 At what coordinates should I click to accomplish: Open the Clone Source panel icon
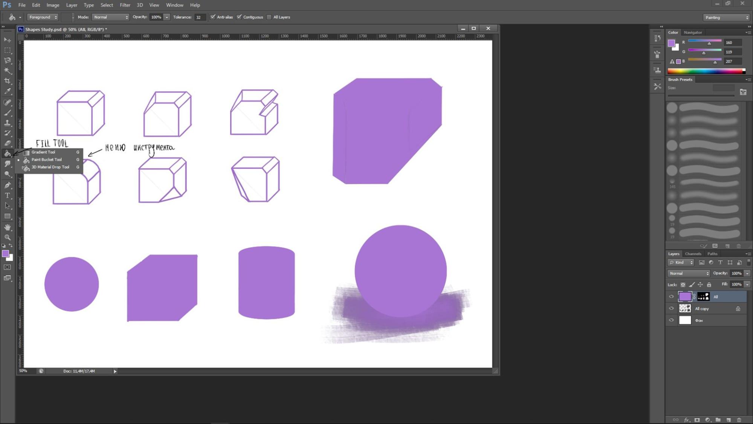[x=657, y=70]
